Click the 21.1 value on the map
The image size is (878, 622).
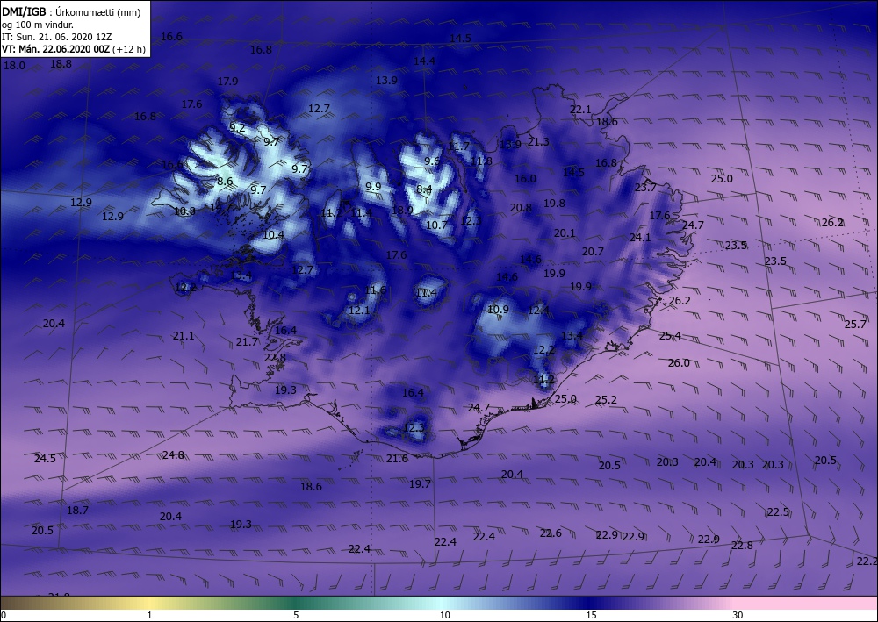184,336
